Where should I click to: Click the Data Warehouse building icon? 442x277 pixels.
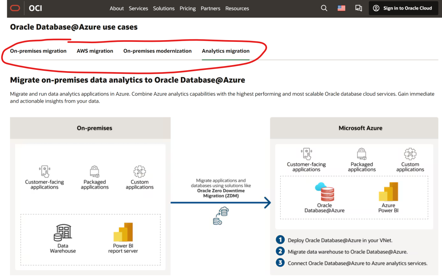tap(63, 233)
